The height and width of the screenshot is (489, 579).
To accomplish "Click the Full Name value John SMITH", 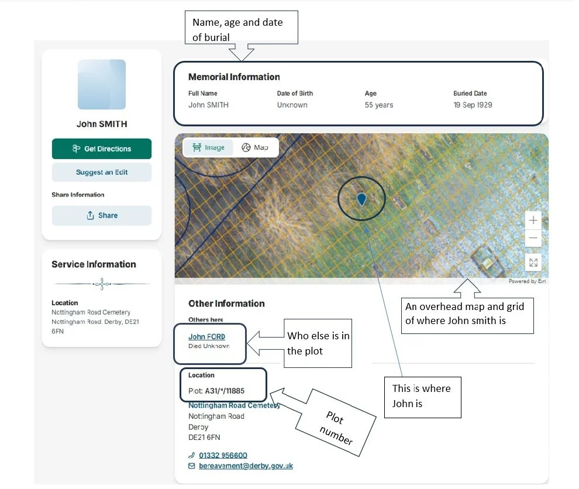I will click(x=208, y=105).
